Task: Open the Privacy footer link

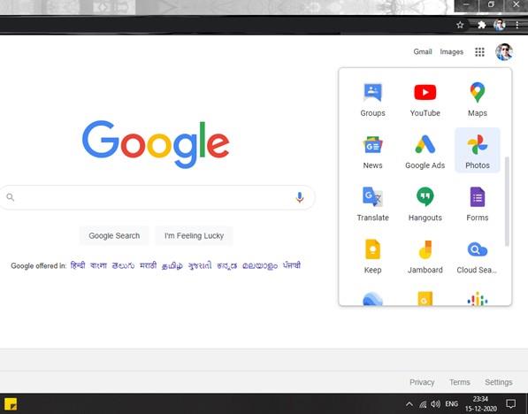Action: coord(422,382)
